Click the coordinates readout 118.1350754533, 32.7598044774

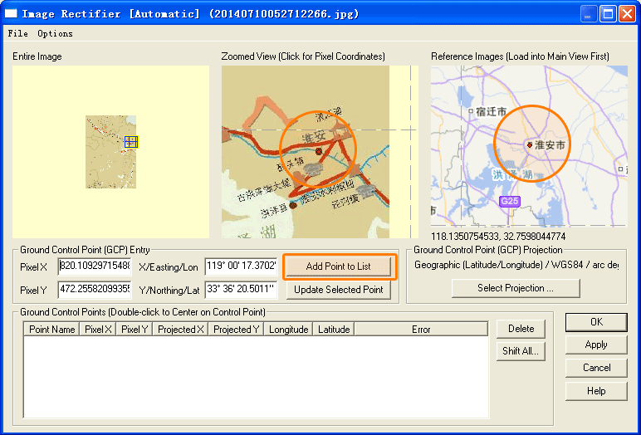(x=498, y=237)
